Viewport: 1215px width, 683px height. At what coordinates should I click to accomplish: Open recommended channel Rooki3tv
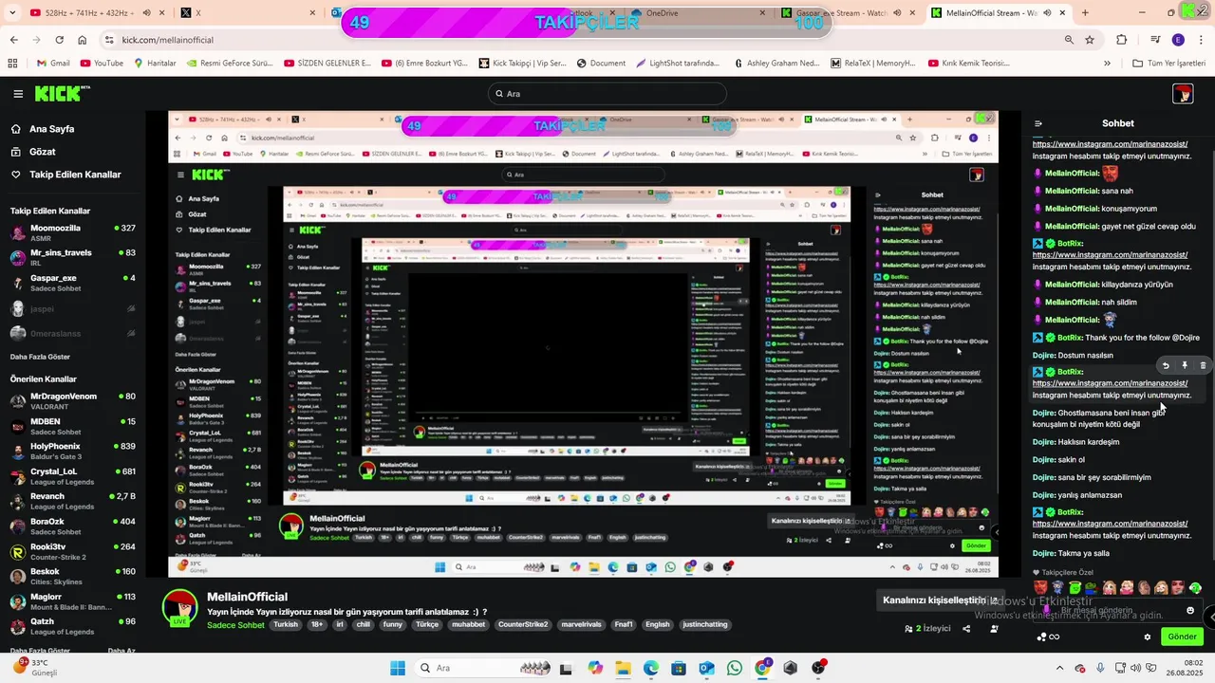[x=73, y=551]
